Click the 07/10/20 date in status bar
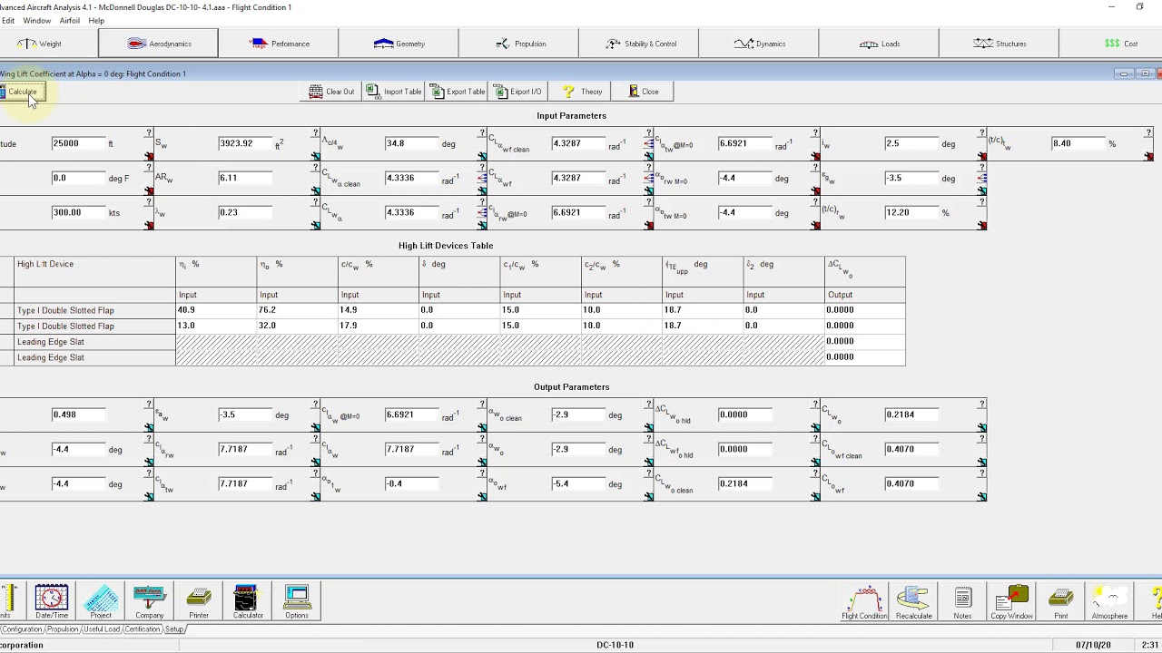 click(1092, 645)
